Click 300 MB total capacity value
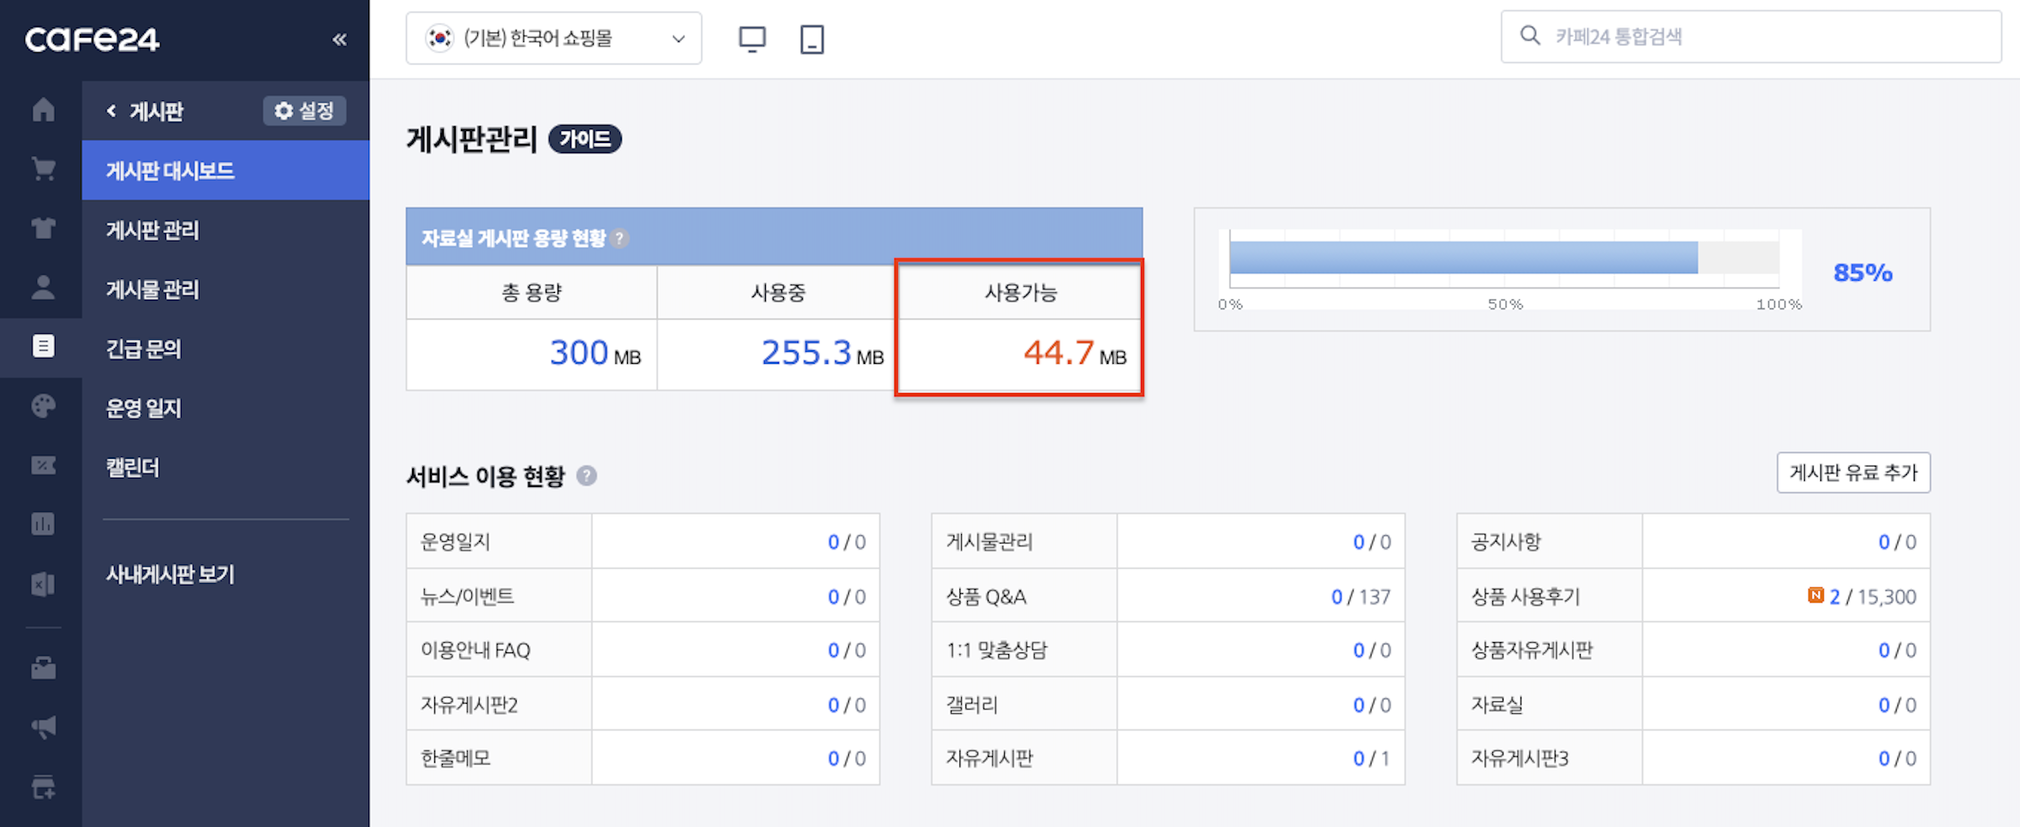Image resolution: width=2020 pixels, height=827 pixels. click(595, 354)
